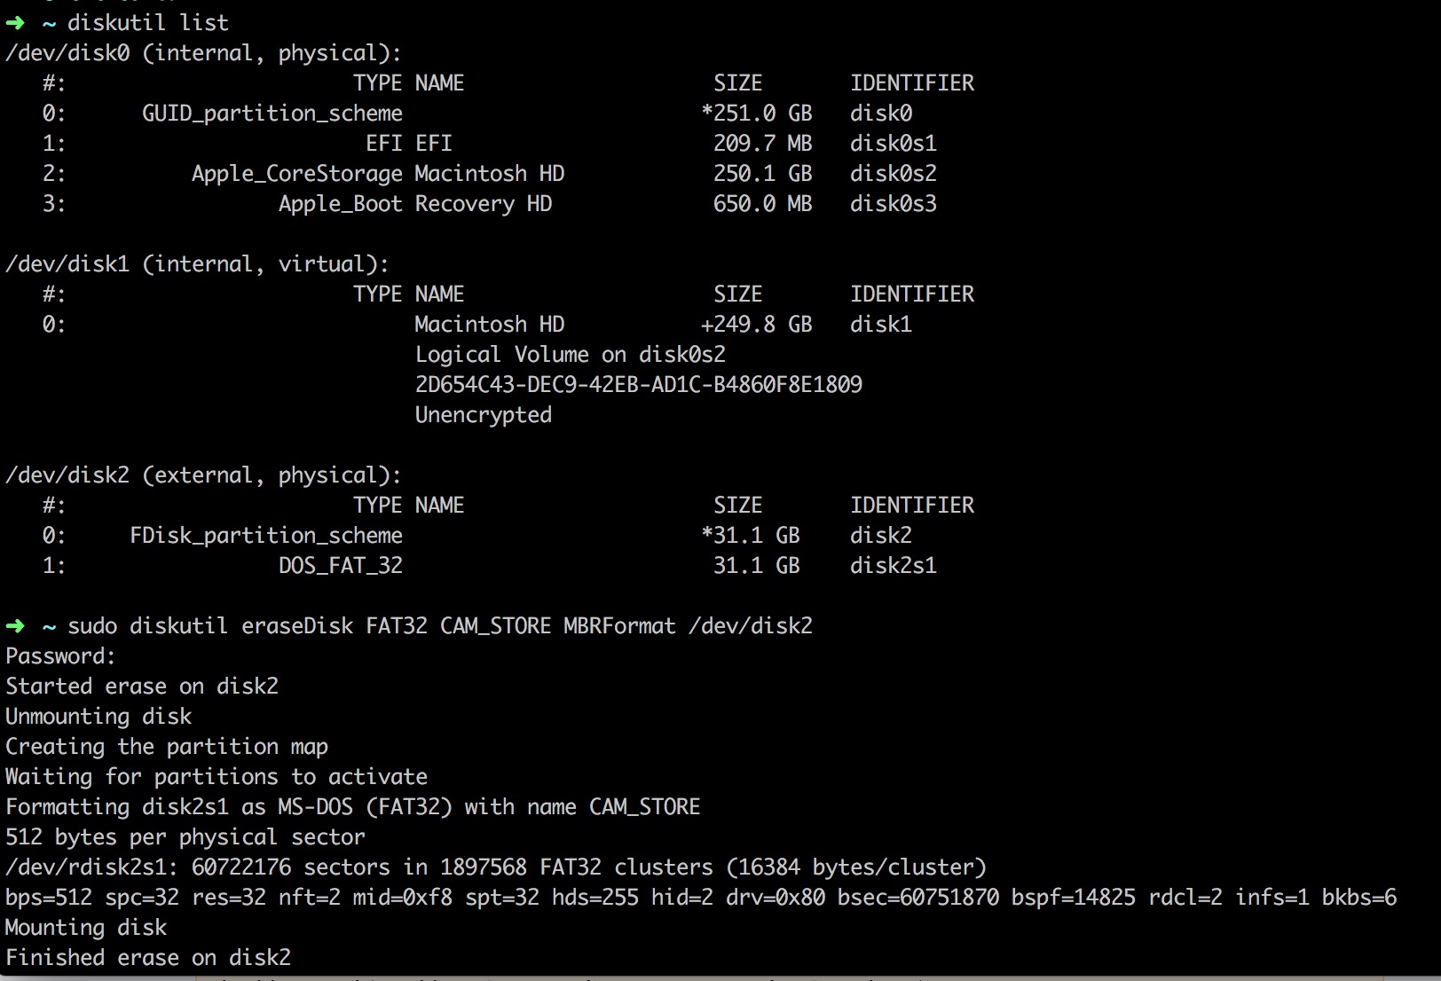Click the DOS_FAT_32 partition type
Image resolution: width=1441 pixels, height=981 pixels.
[x=341, y=566]
